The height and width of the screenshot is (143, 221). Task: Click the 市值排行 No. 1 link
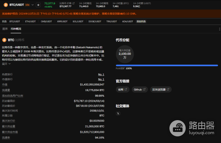(x=101, y=79)
